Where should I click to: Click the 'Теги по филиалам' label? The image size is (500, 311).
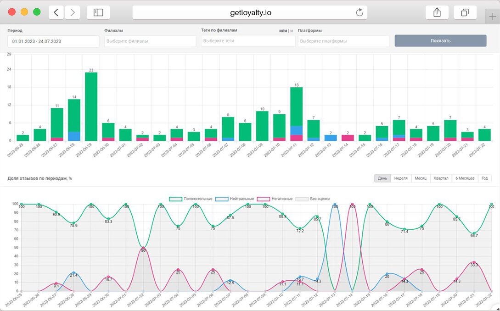pyautogui.click(x=219, y=30)
